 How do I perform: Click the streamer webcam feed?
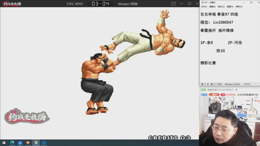point(229,121)
